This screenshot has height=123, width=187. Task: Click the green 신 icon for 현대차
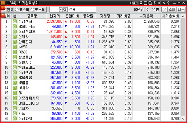click(x=15, y=37)
